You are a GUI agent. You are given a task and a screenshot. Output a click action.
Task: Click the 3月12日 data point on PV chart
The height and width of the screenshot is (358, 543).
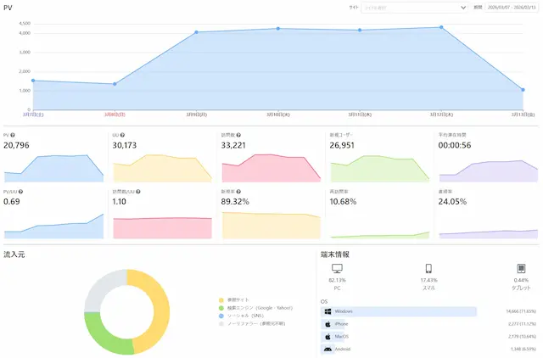click(442, 27)
